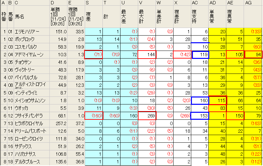263x166 pixels.
Task: Click the blue-boxed 153 cell
Action: click(200, 116)
